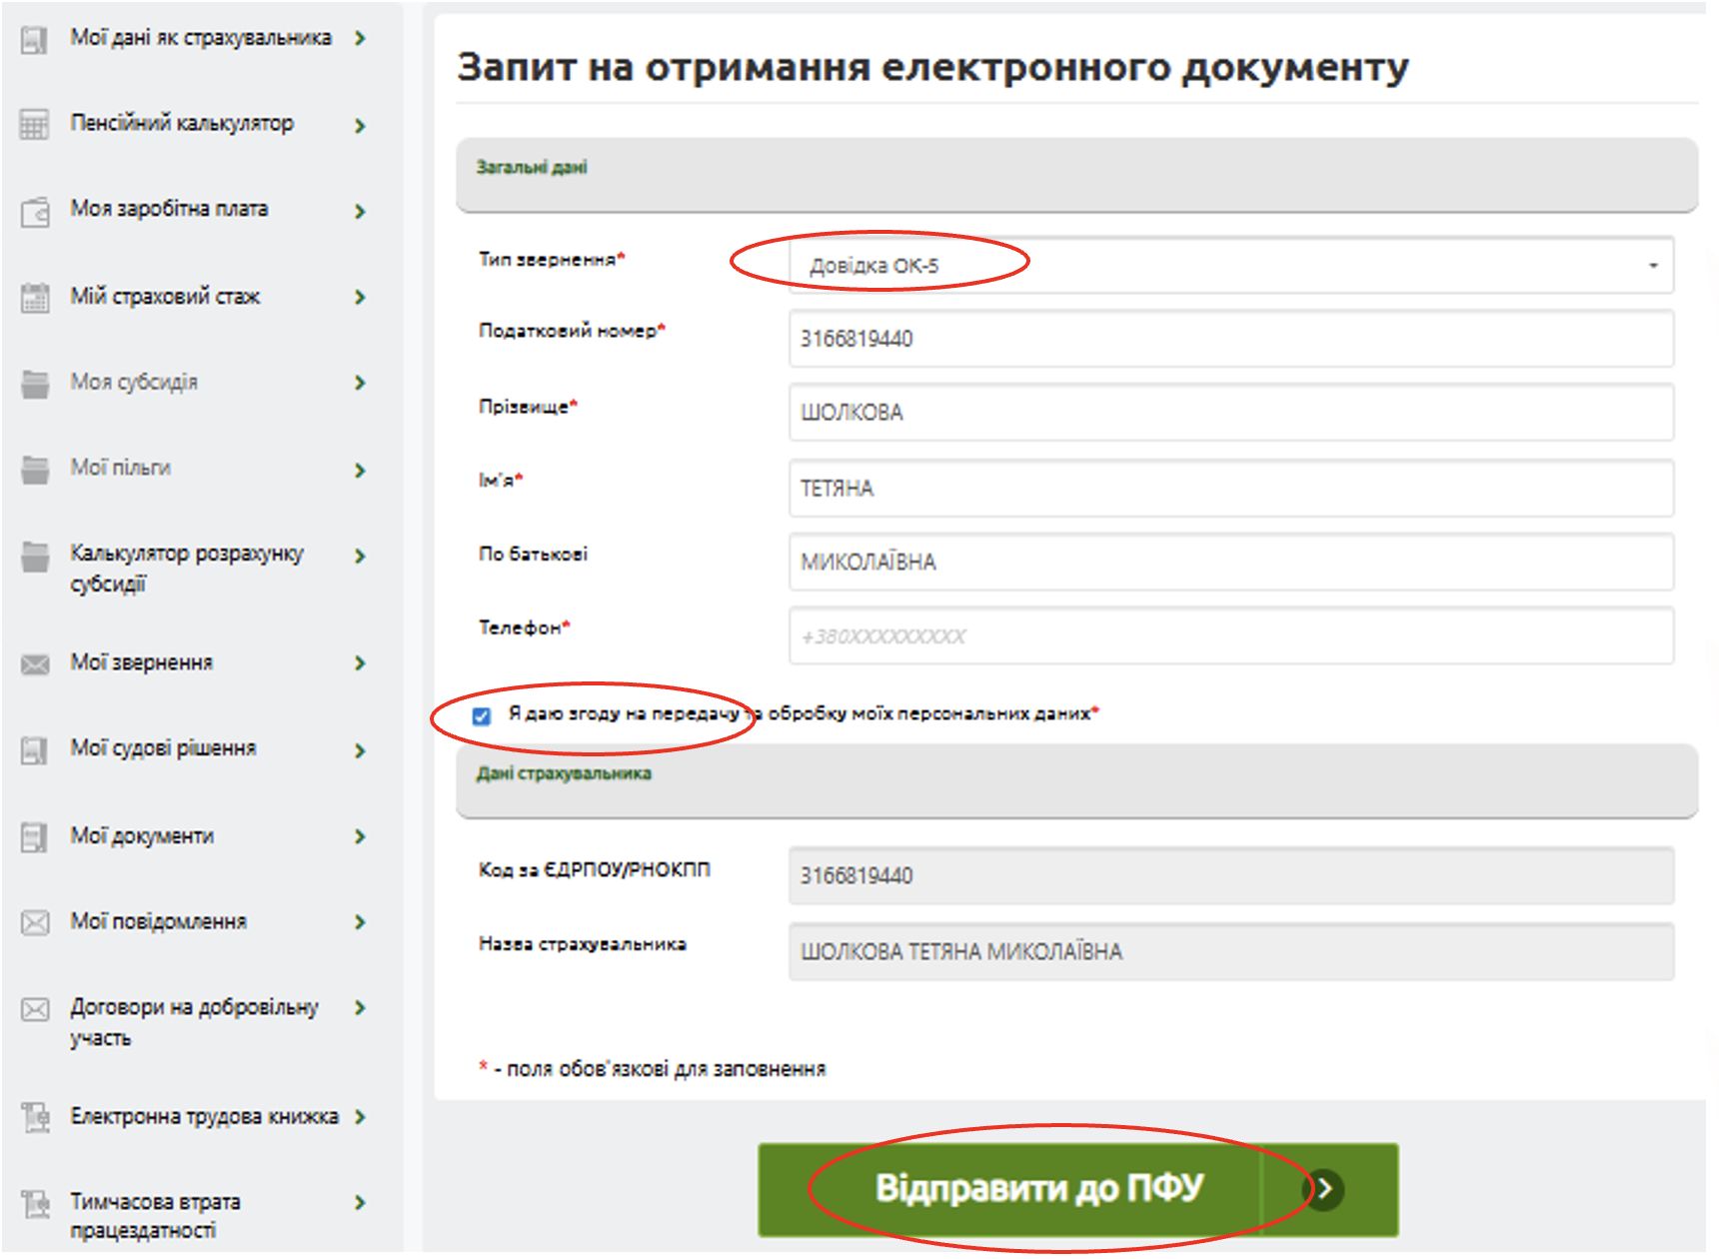
Task: Click the calendar icon beside Мій страховий стаж
Action: pos(35,297)
